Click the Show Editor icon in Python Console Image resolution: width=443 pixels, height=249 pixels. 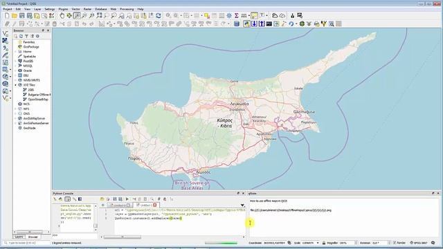(67, 199)
